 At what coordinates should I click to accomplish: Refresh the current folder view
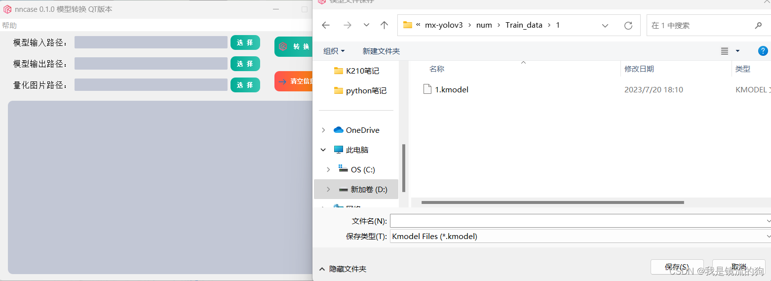pos(628,25)
